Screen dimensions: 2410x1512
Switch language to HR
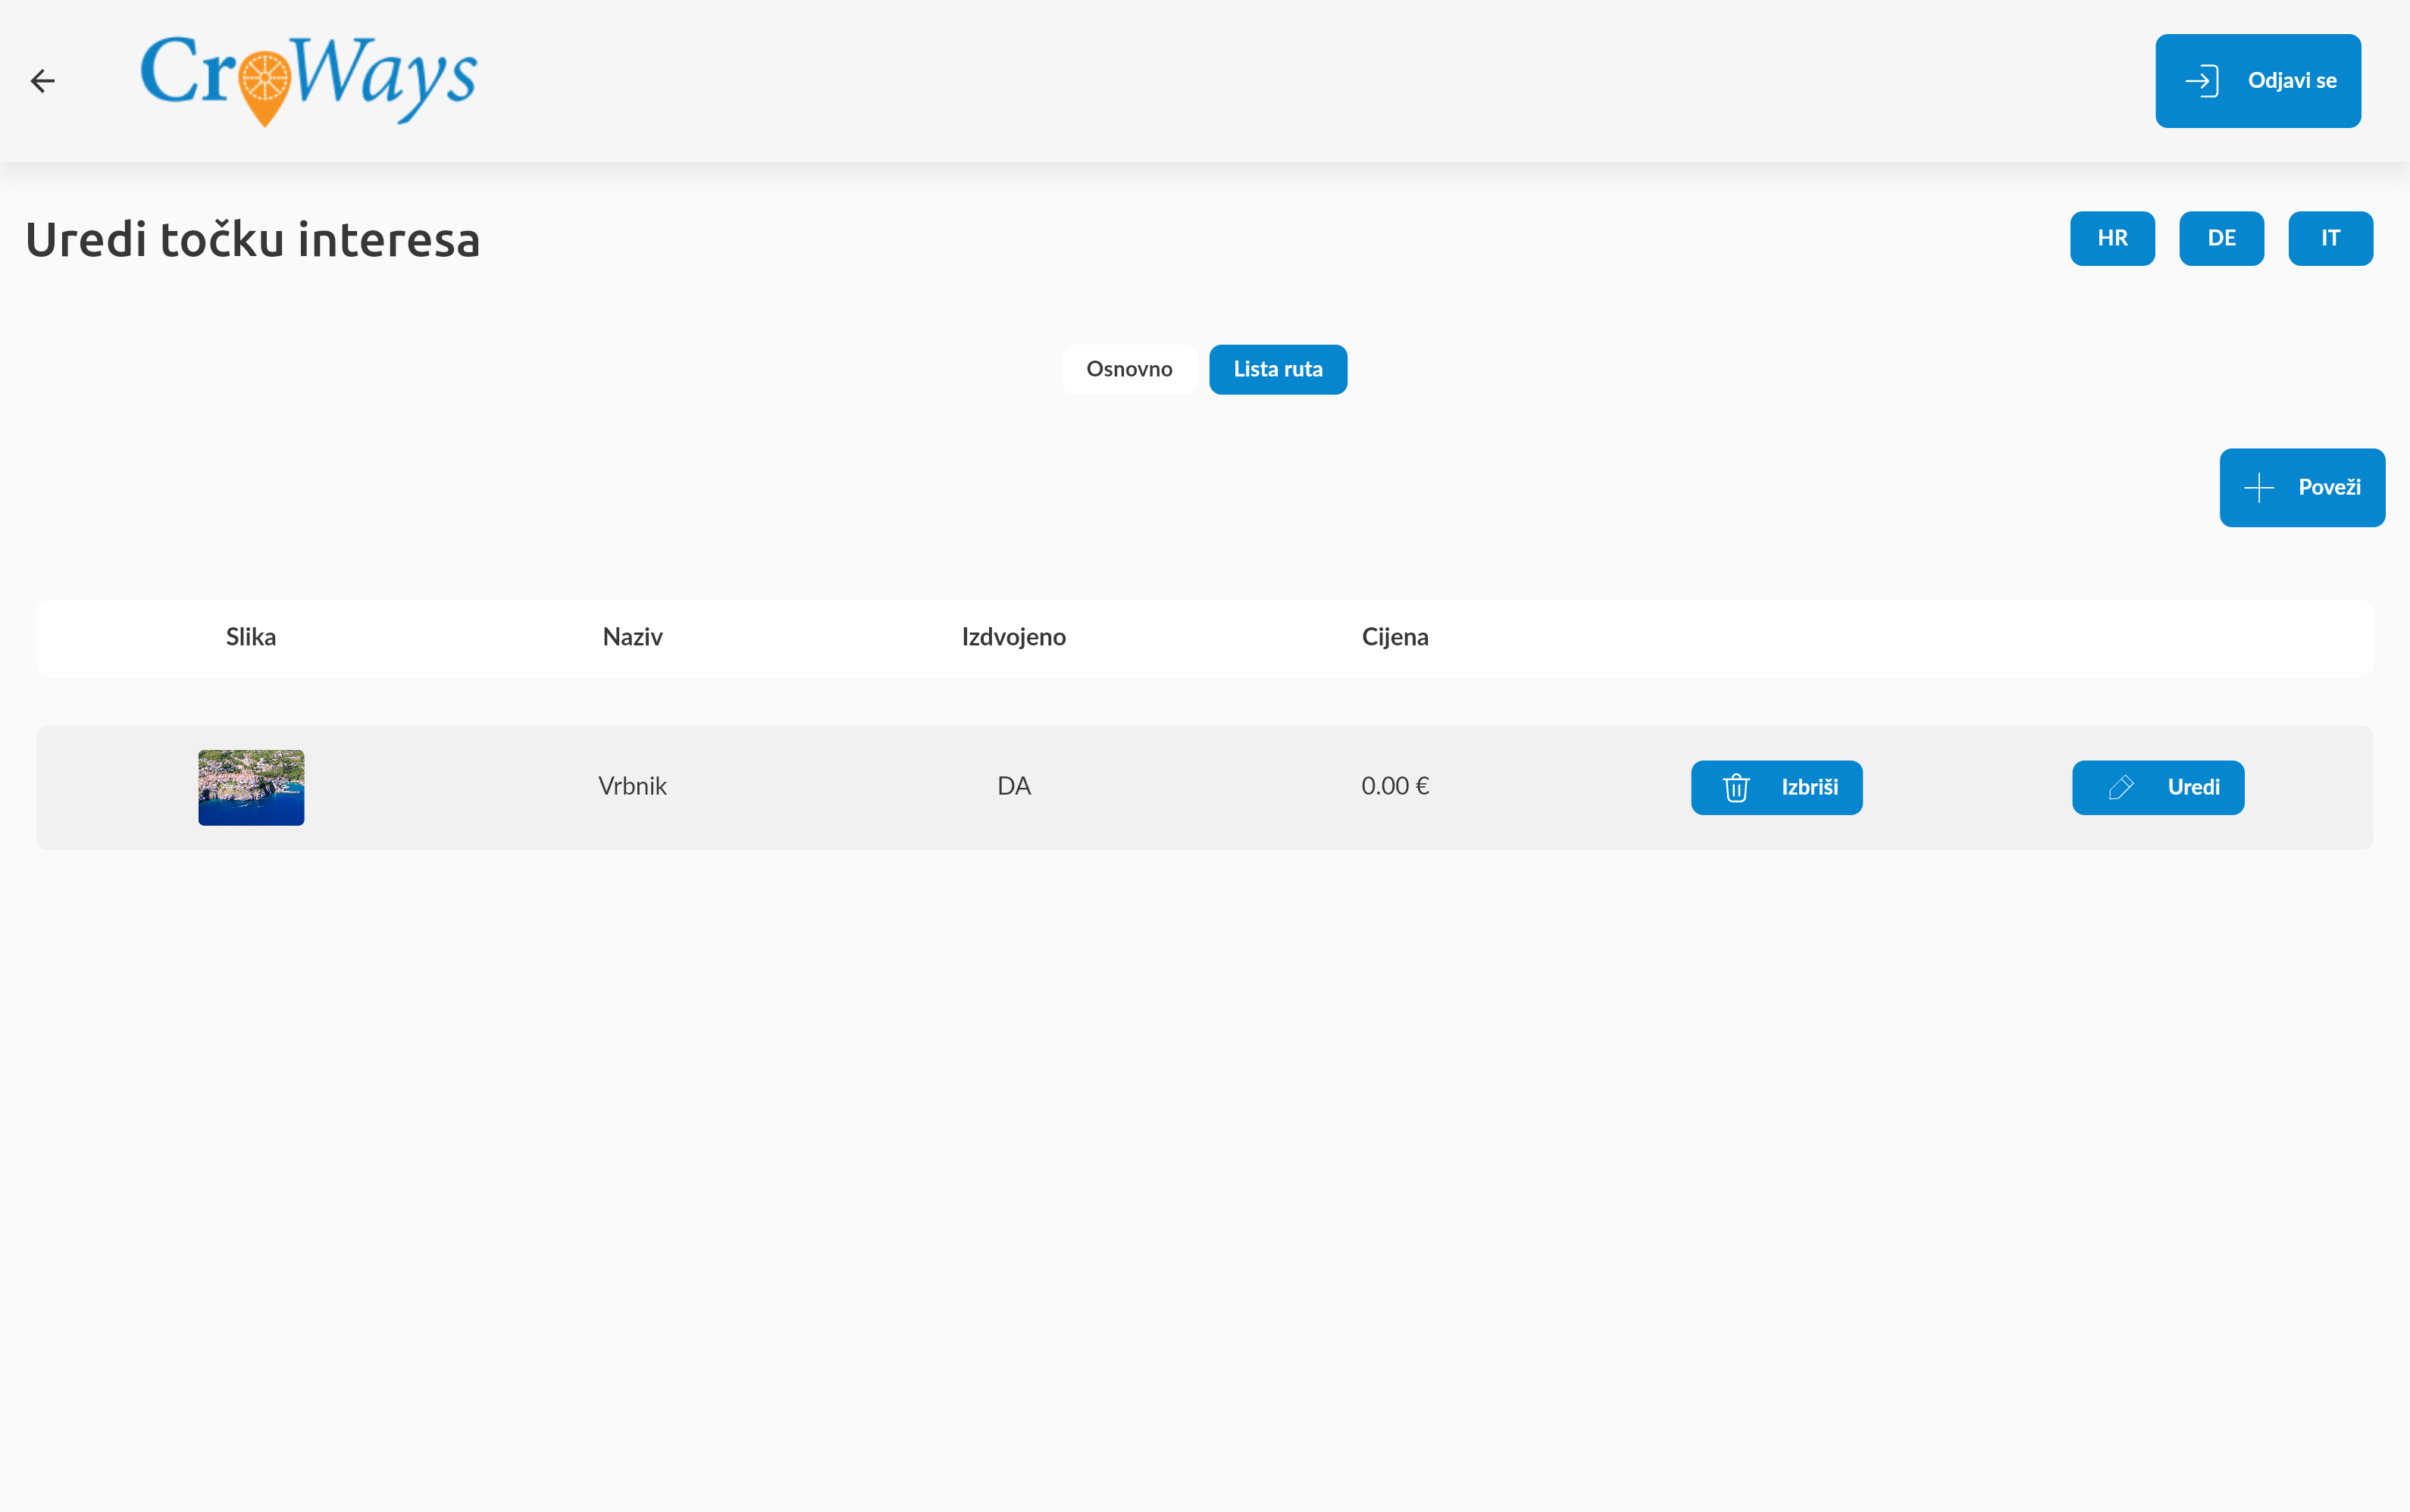(x=2111, y=238)
